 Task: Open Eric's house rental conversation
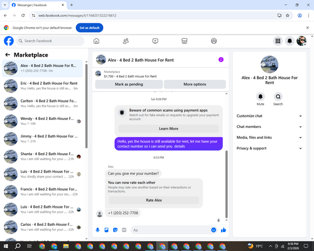pyautogui.click(x=42, y=86)
